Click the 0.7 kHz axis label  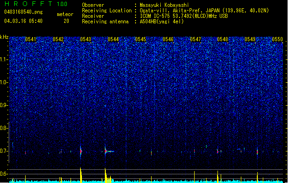[x=4, y=151]
